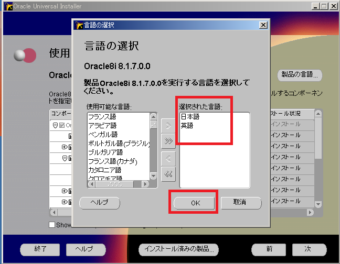Click the component table's down arrow
The height and width of the screenshot is (264, 340).
318,204
